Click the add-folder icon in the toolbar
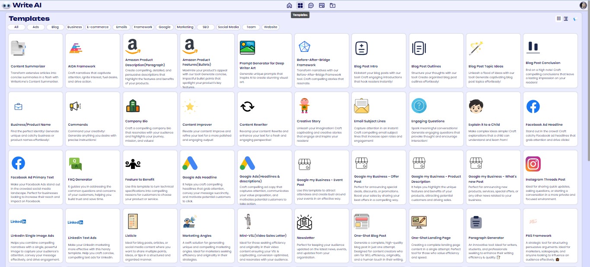 [332, 6]
